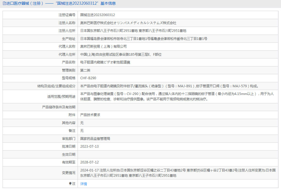Click the document icon in the page header
The width and height of the screenshot is (281, 190).
click(4, 3)
